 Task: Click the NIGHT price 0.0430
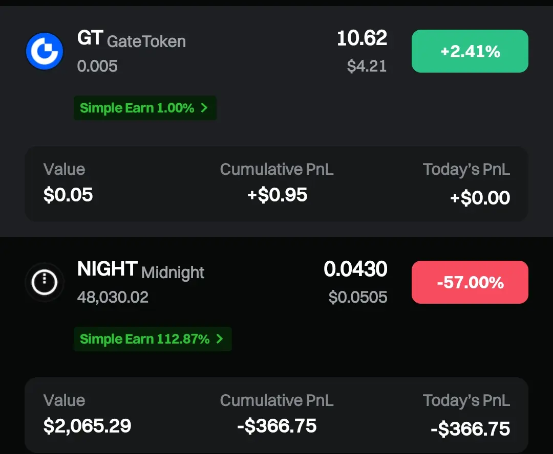coord(355,269)
